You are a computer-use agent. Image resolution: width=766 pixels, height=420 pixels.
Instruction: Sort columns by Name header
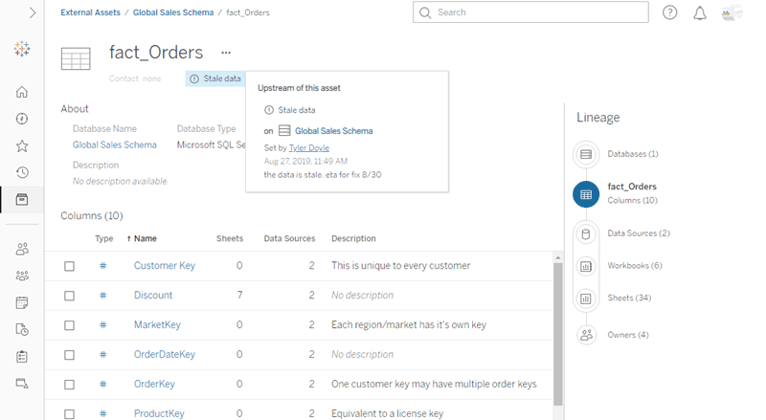pyautogui.click(x=145, y=238)
